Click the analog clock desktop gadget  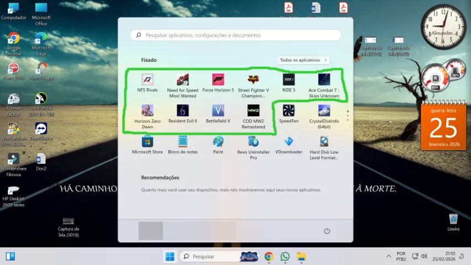[443, 26]
